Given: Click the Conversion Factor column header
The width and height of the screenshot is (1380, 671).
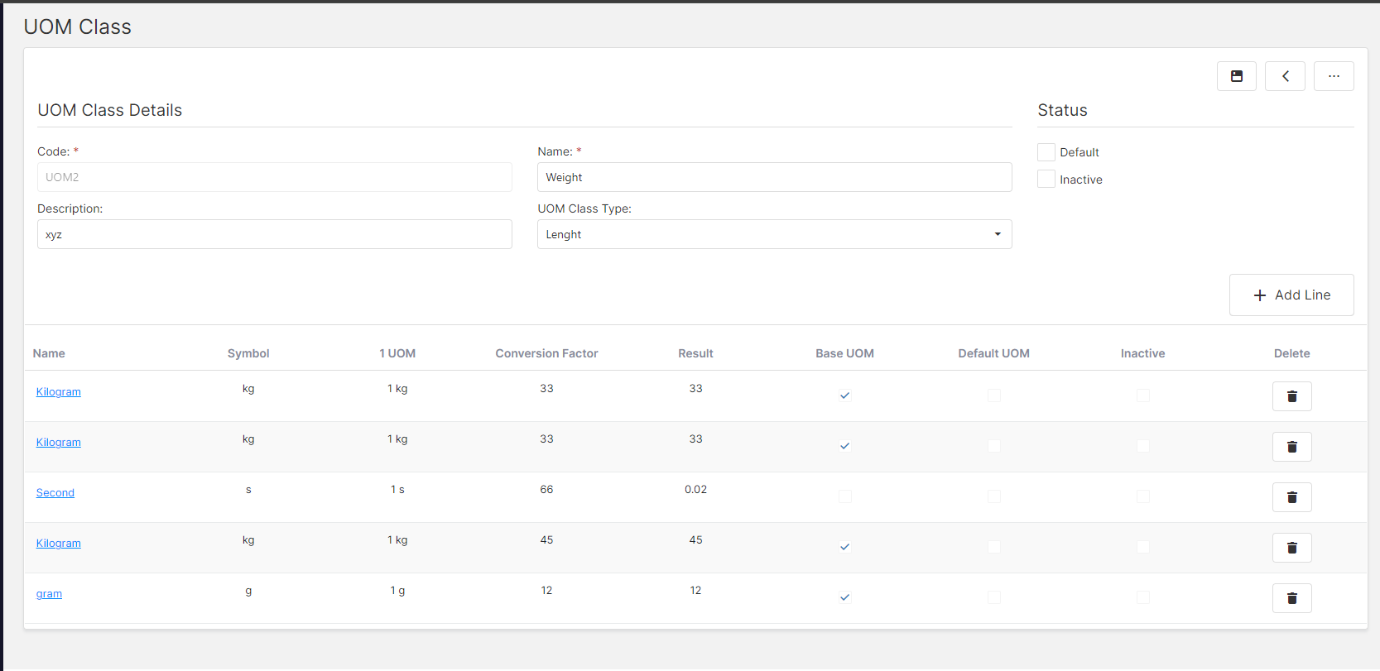Looking at the screenshot, I should click(546, 353).
